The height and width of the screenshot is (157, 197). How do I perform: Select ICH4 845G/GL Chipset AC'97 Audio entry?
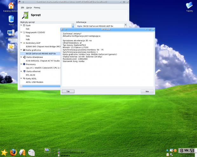(43, 61)
